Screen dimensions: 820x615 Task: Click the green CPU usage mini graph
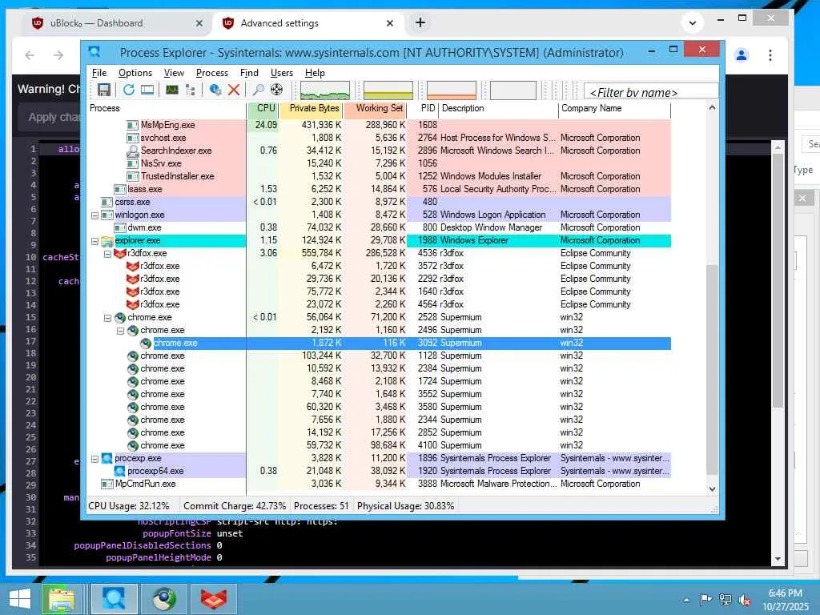click(325, 90)
